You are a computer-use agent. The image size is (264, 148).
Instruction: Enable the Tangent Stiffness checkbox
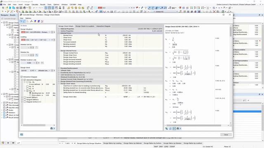point(25,99)
